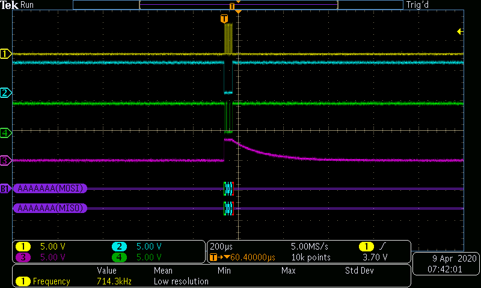Click channel 2 5.00 V scale value

coord(149,247)
